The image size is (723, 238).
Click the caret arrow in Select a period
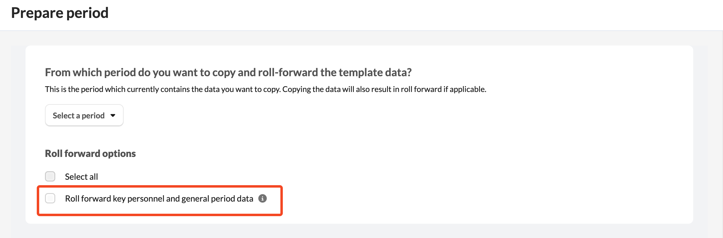point(113,115)
